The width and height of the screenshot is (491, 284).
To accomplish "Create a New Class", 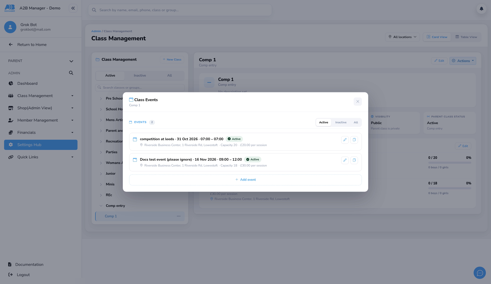I will [172, 60].
